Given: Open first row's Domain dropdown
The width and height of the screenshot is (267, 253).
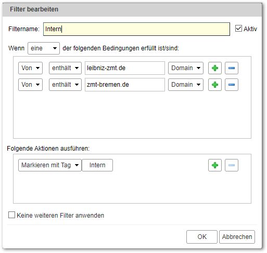Looking at the screenshot, I should (186, 68).
